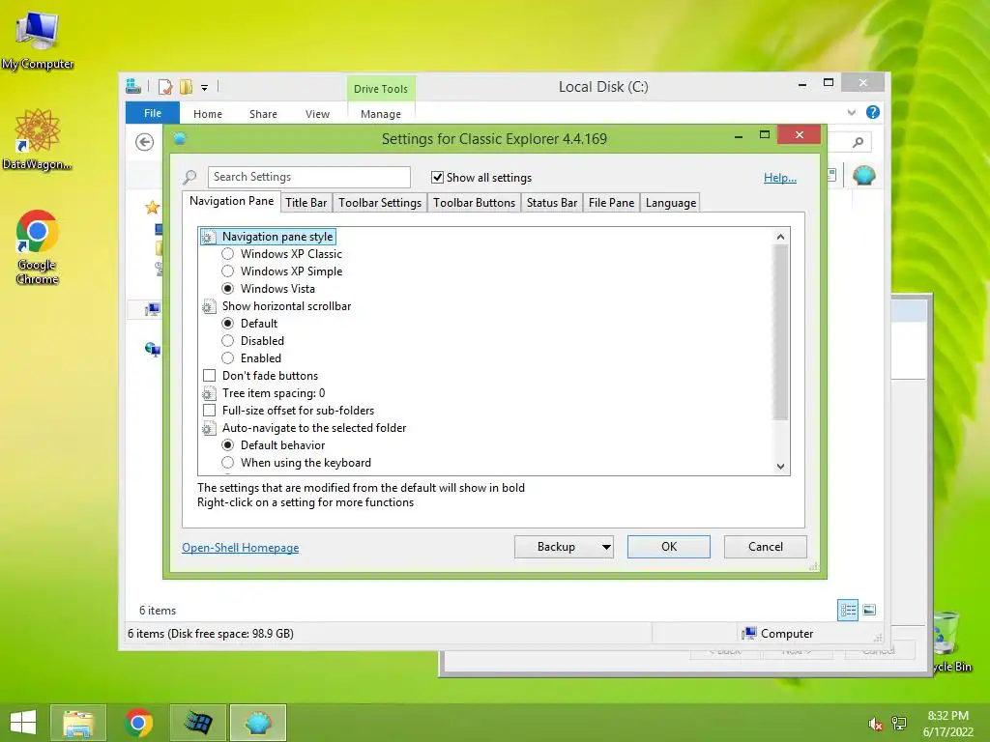990x742 pixels.
Task: Click the settings list scrollbar up arrow
Action: [780, 237]
